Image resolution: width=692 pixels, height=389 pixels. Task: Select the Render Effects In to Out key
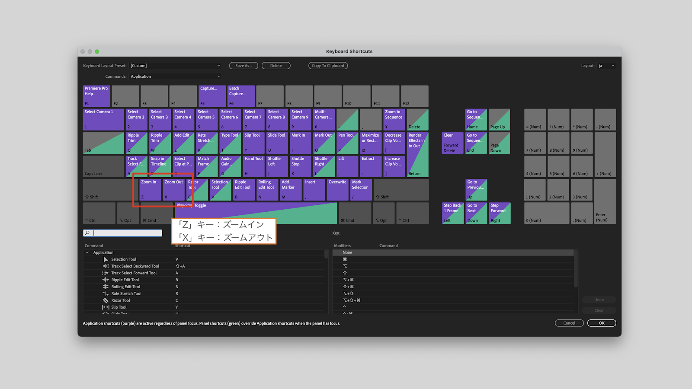[418, 155]
